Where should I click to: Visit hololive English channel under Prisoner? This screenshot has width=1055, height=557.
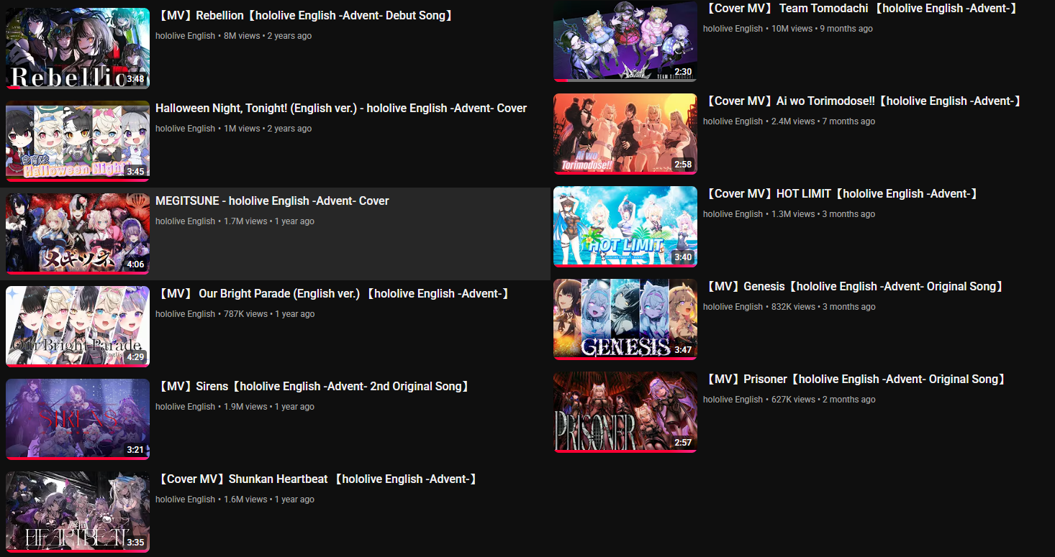pyautogui.click(x=733, y=400)
